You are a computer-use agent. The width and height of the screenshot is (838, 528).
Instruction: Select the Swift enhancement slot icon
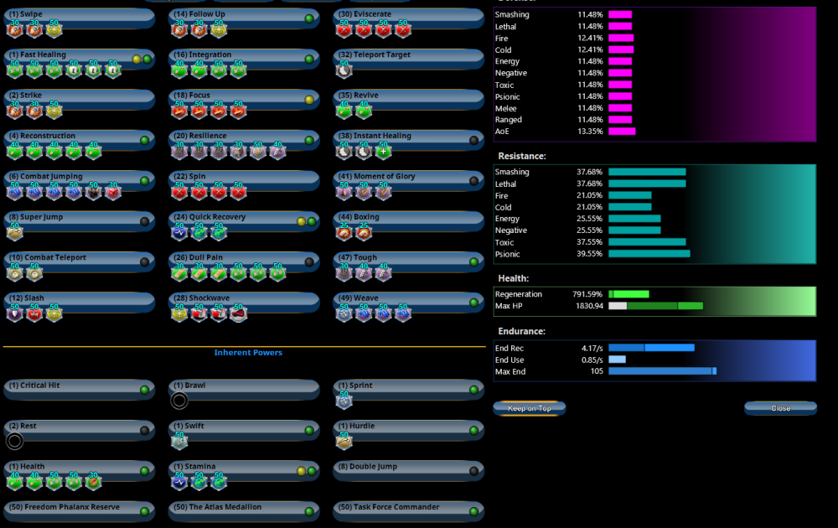click(x=179, y=441)
